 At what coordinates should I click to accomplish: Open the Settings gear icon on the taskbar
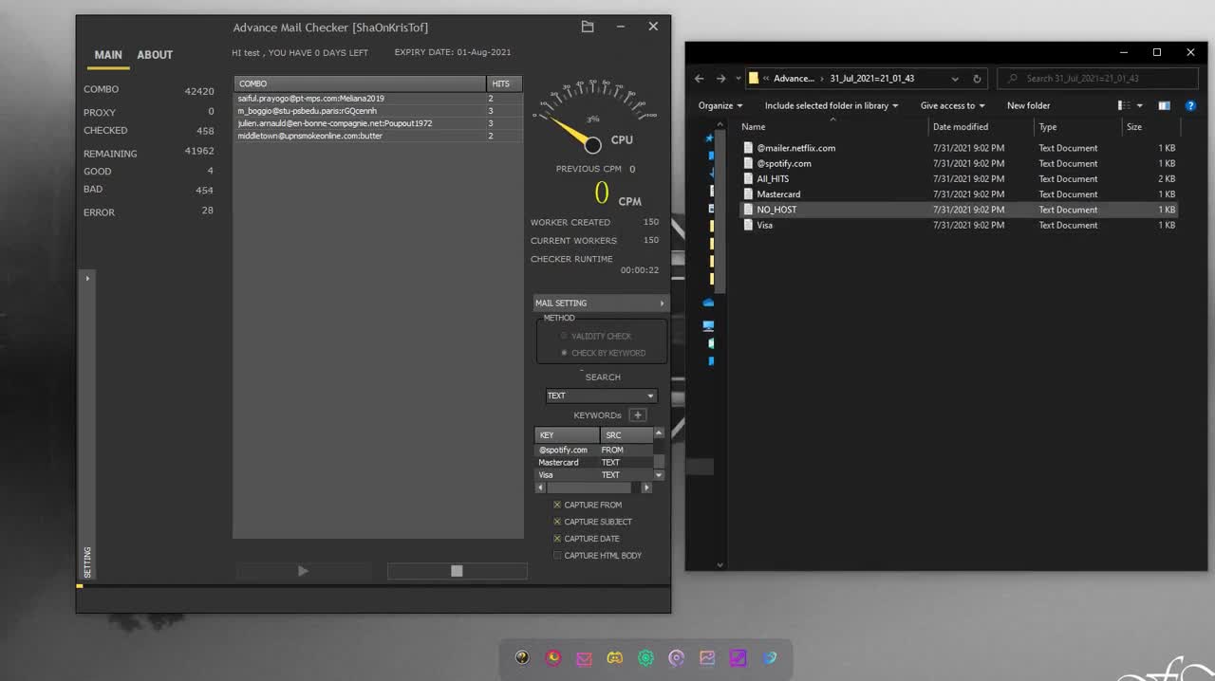[645, 657]
